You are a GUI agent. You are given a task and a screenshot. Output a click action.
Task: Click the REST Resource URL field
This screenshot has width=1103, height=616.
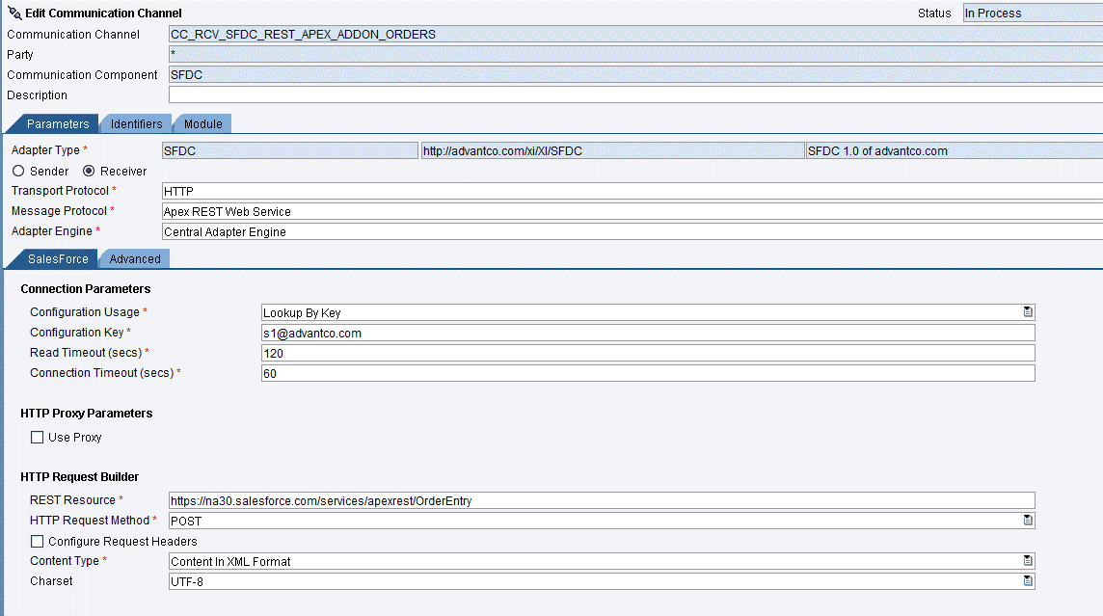click(578, 499)
